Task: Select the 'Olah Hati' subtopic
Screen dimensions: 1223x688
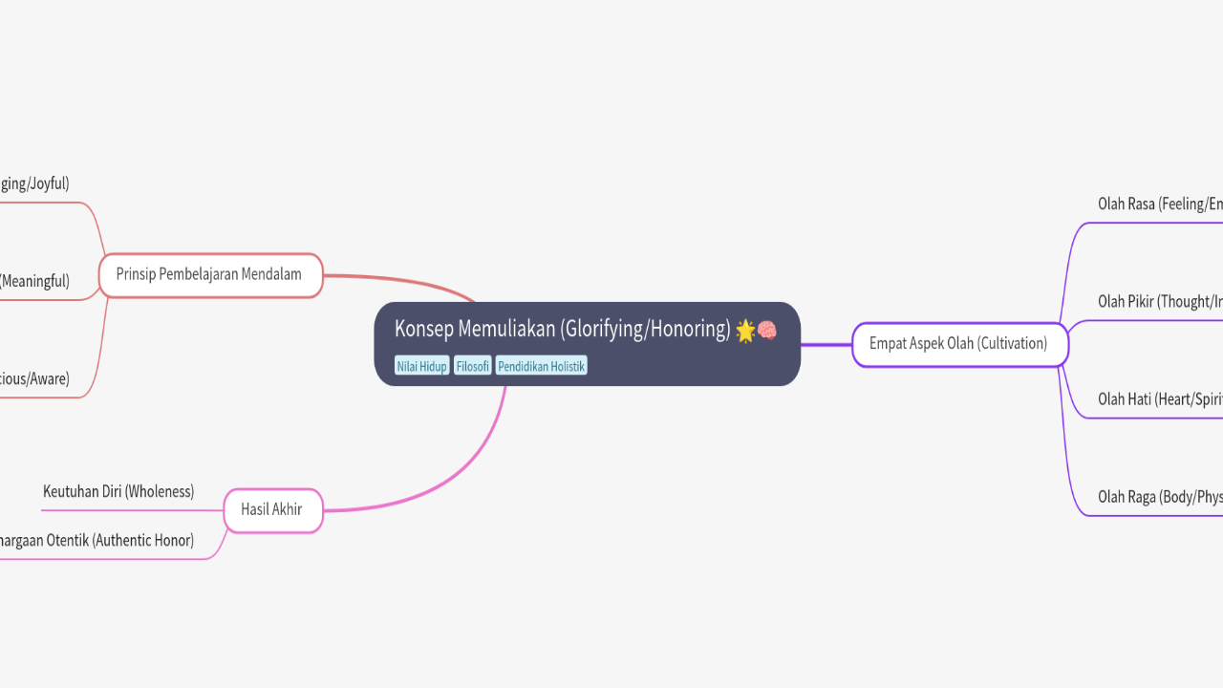Action: pos(1159,398)
